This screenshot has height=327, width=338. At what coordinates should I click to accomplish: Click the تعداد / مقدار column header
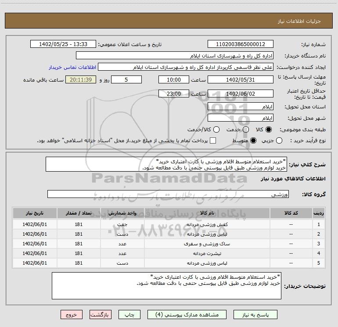click(x=79, y=213)
